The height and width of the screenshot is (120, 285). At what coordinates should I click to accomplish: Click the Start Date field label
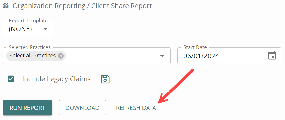click(195, 47)
